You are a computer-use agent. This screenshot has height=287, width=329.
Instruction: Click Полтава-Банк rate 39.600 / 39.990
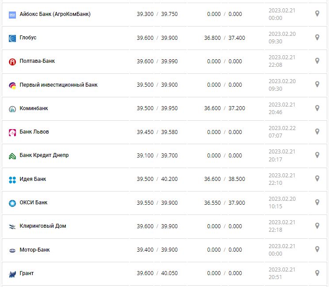[x=157, y=61]
